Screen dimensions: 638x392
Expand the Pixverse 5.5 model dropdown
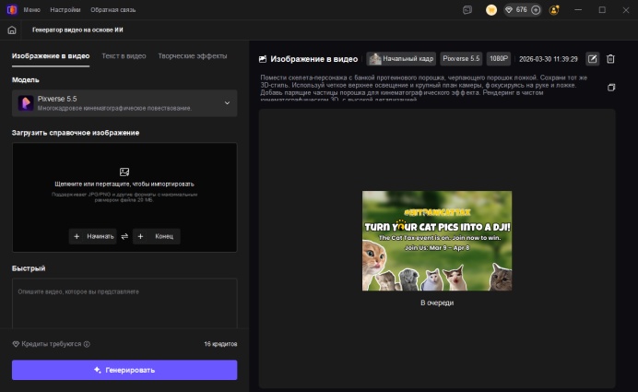coord(227,103)
